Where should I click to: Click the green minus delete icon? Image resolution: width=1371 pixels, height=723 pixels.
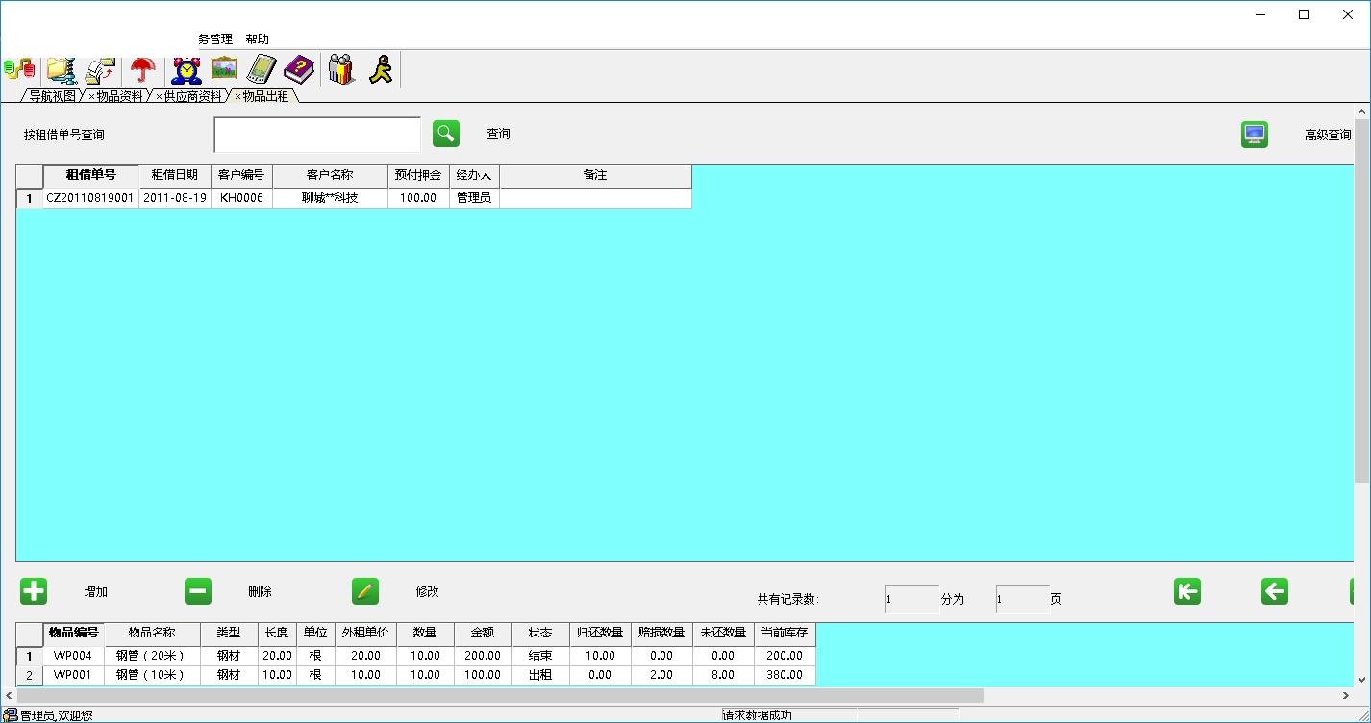198,591
